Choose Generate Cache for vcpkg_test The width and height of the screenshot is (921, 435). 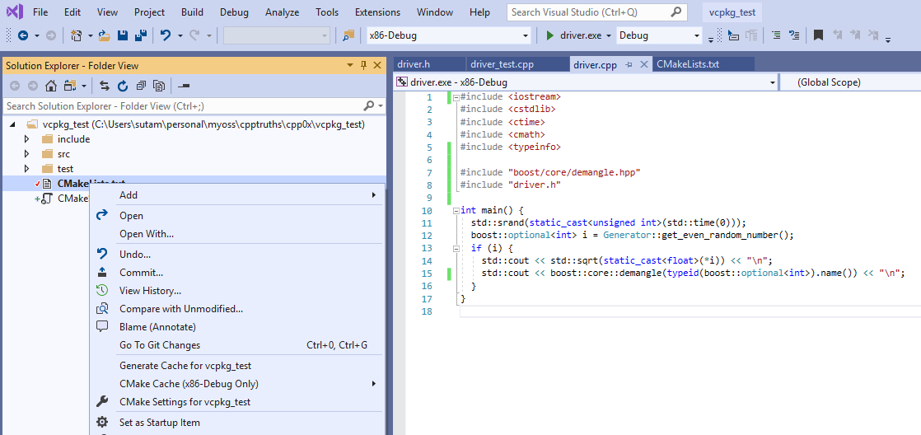coord(236,366)
